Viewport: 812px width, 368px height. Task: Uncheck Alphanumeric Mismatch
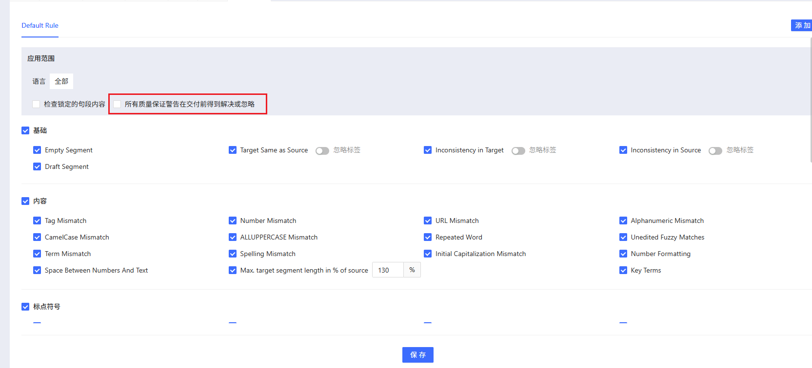[623, 221]
